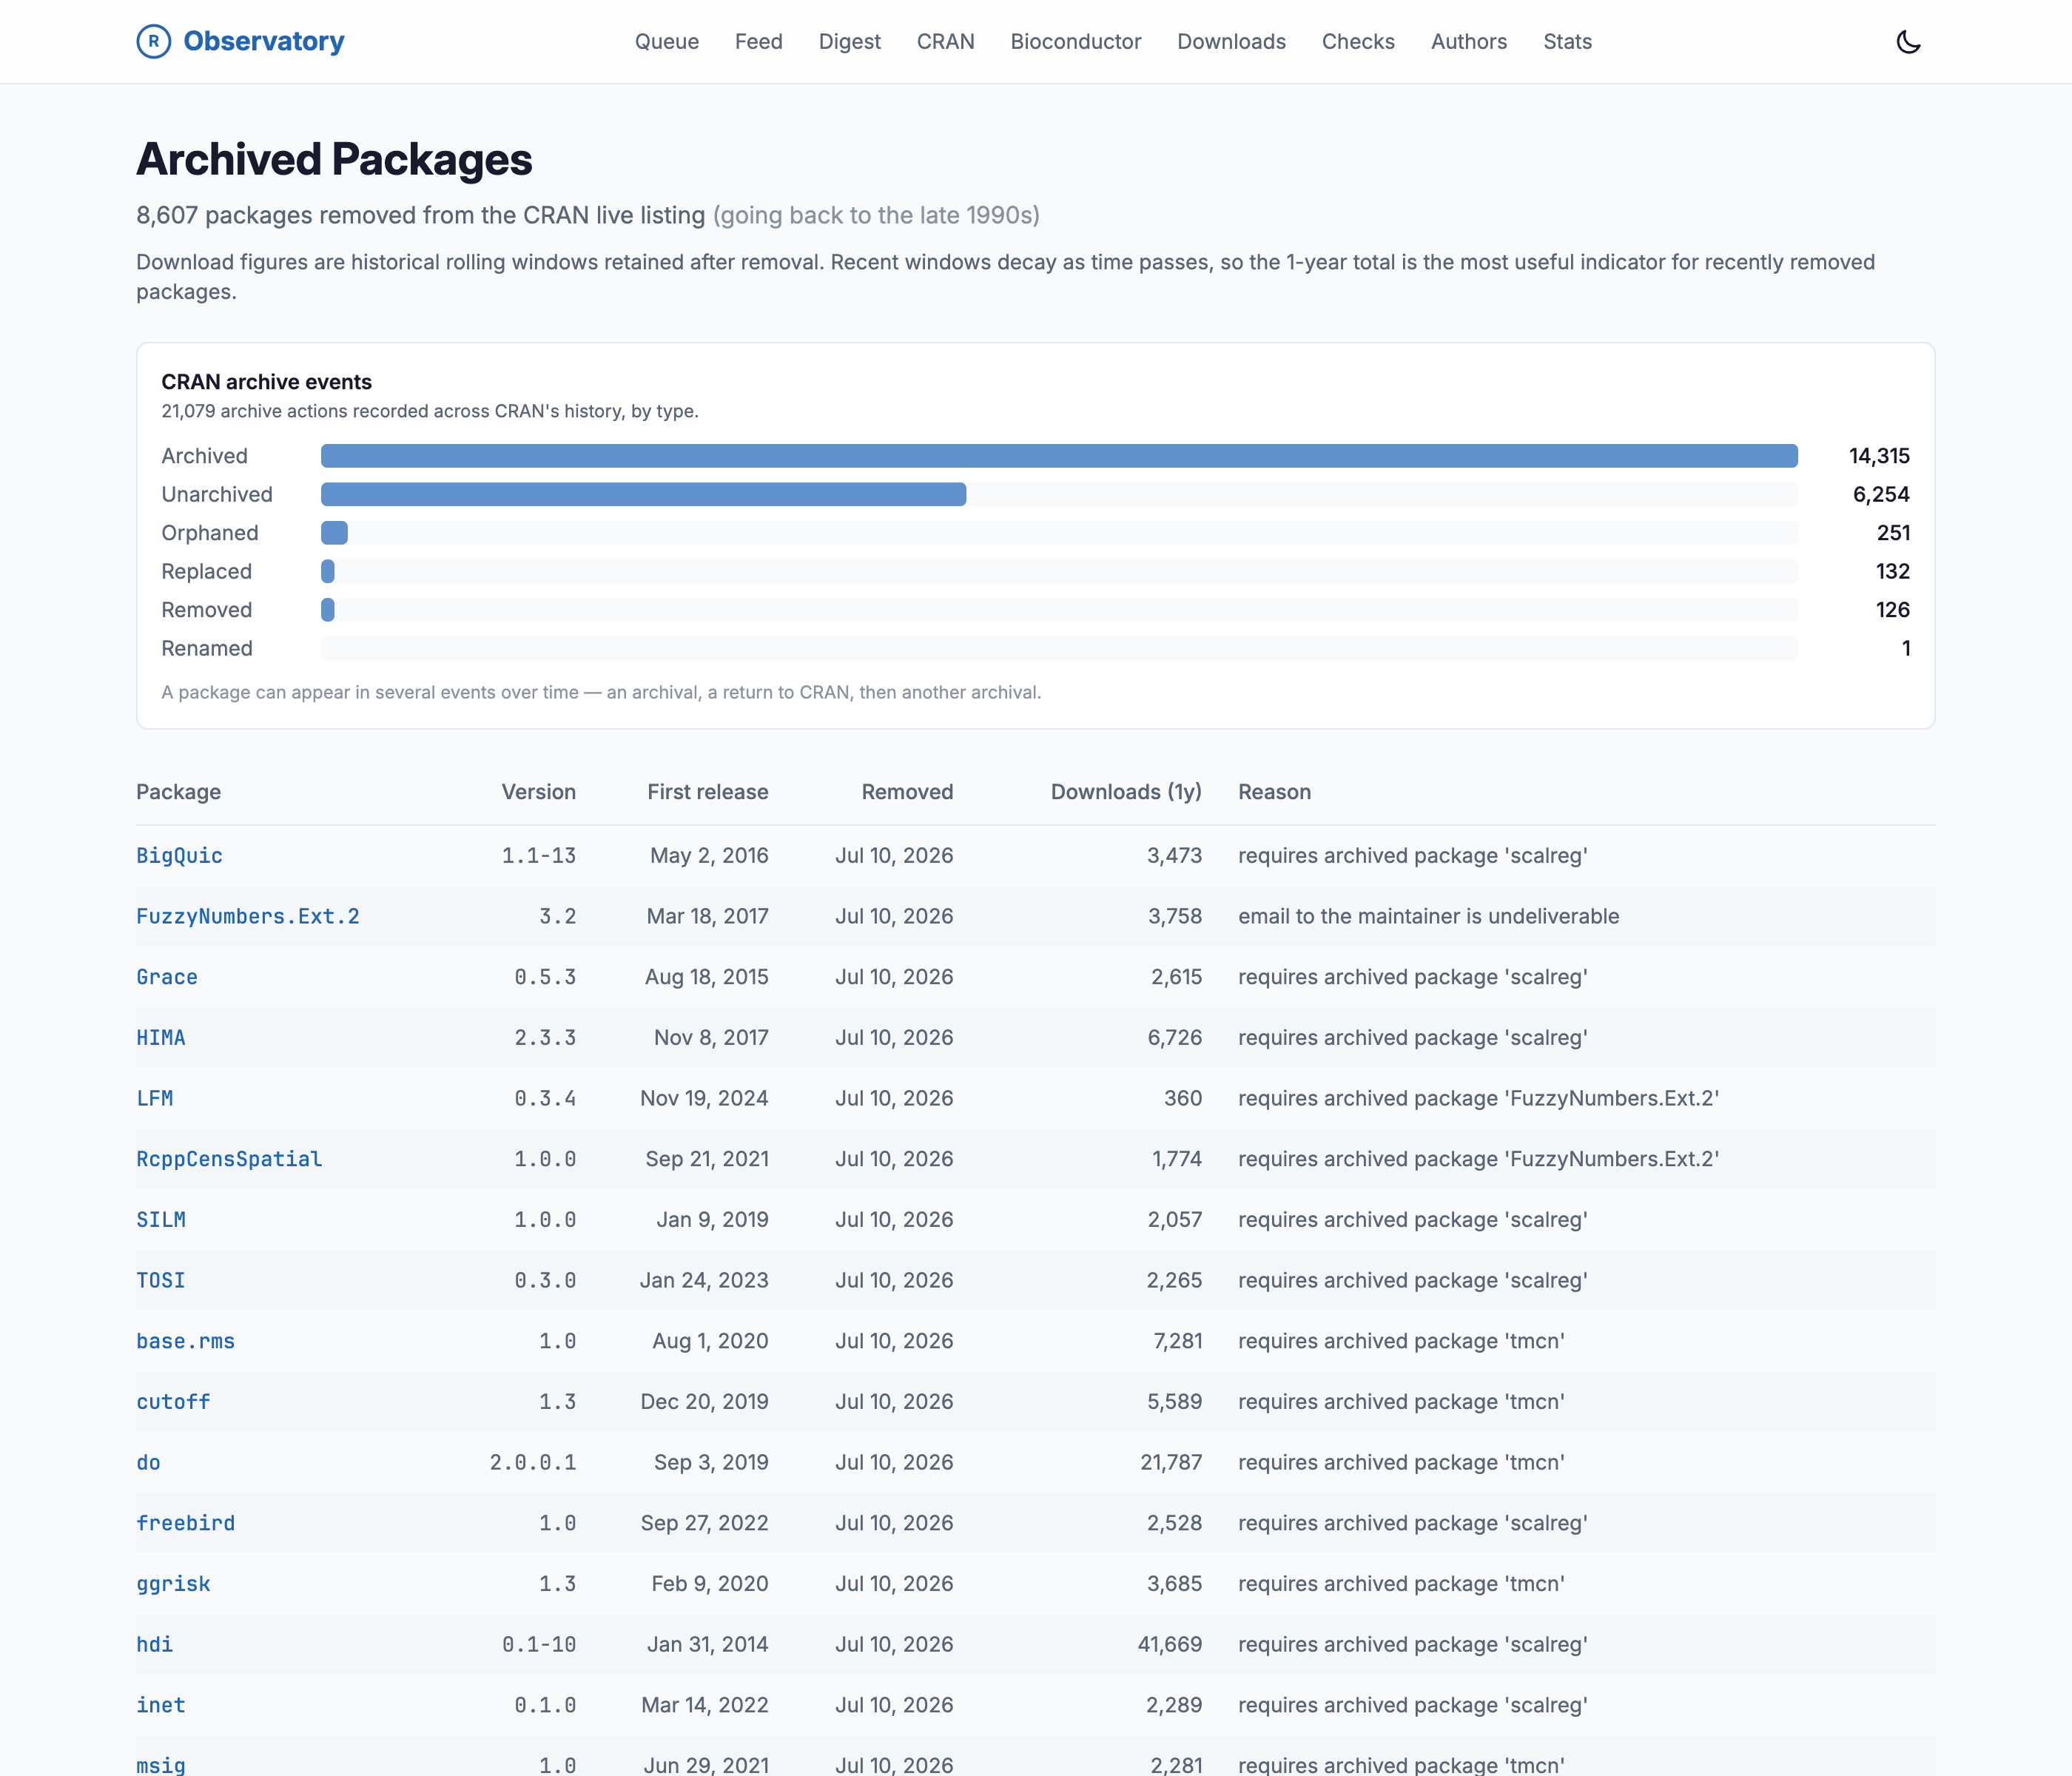Click the Unarchived events bar
The height and width of the screenshot is (1776, 2072).
(x=643, y=494)
